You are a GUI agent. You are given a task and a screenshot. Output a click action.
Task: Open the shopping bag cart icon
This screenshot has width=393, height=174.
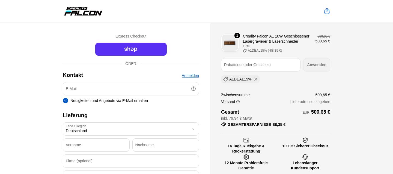(x=327, y=11)
